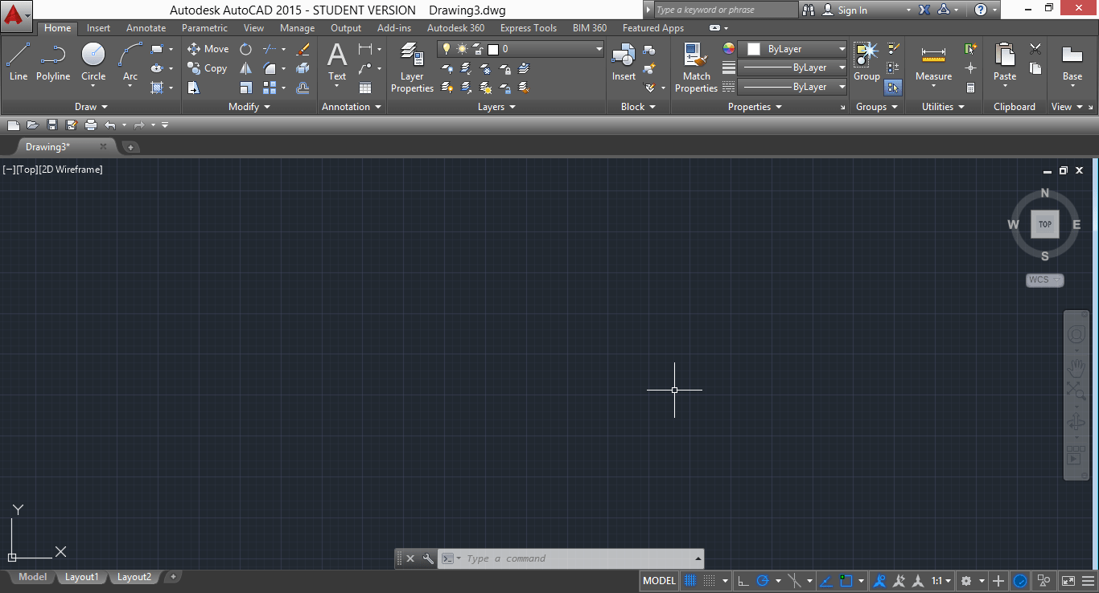Click the Match Properties tool
The image size is (1099, 593).
696,68
